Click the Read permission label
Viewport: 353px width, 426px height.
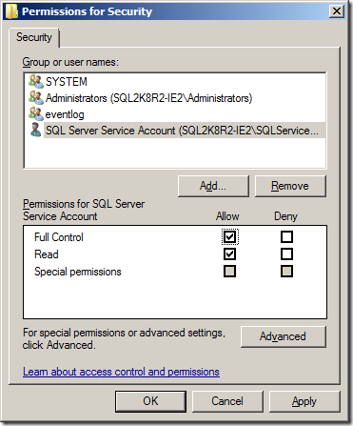pos(47,254)
